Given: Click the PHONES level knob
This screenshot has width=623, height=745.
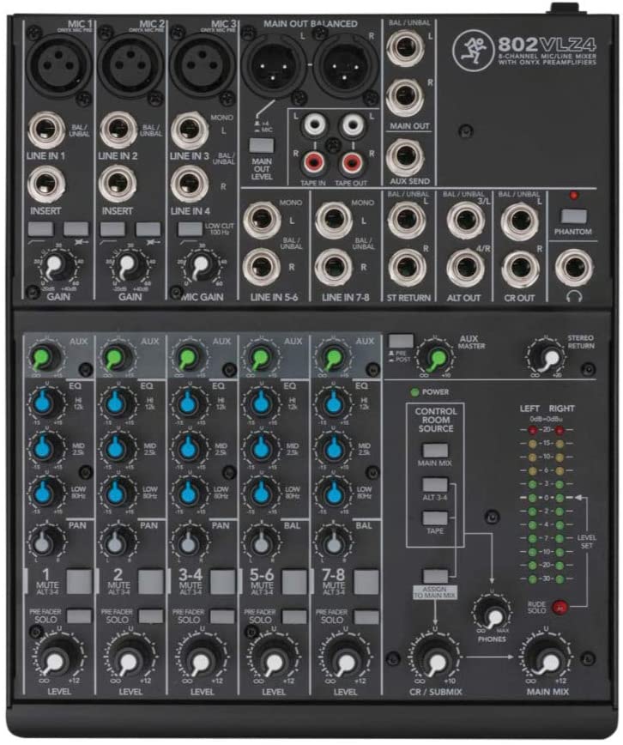Looking at the screenshot, I should pyautogui.click(x=493, y=614).
